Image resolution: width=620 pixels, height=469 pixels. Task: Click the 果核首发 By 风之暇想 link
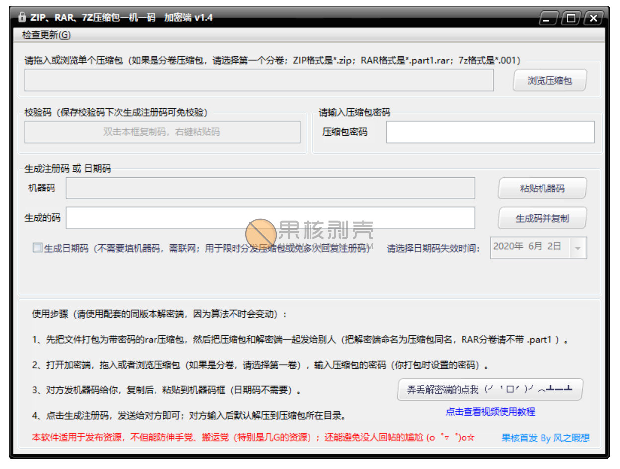tap(545, 438)
